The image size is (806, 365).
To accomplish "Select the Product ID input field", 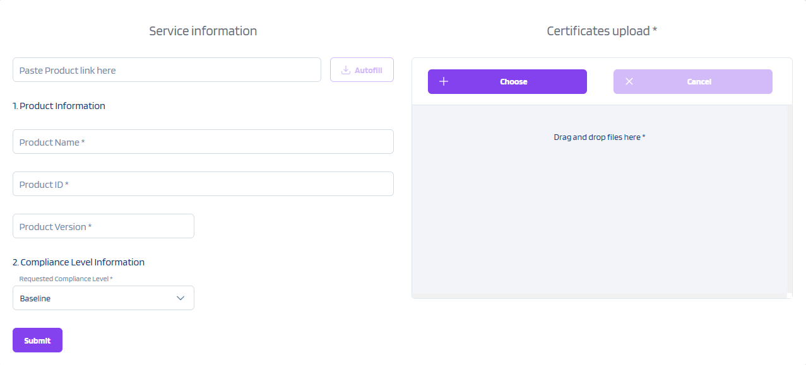I will tap(203, 184).
